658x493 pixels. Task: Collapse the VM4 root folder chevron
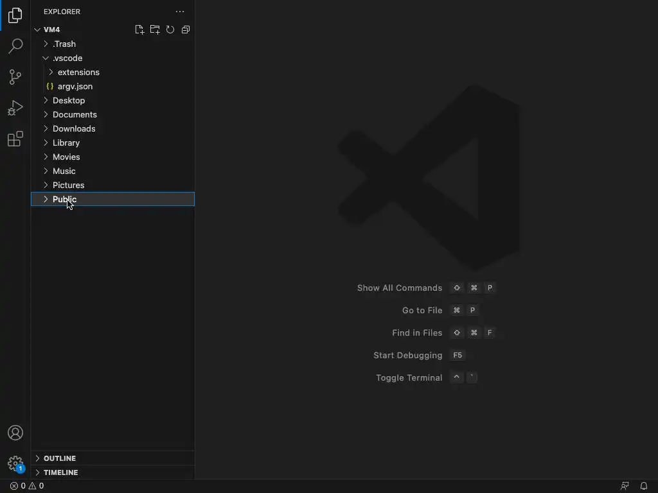pos(37,30)
